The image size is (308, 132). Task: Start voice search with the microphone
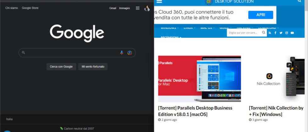[122, 53]
